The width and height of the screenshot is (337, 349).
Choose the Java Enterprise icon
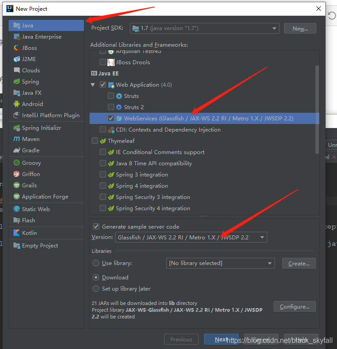17,37
